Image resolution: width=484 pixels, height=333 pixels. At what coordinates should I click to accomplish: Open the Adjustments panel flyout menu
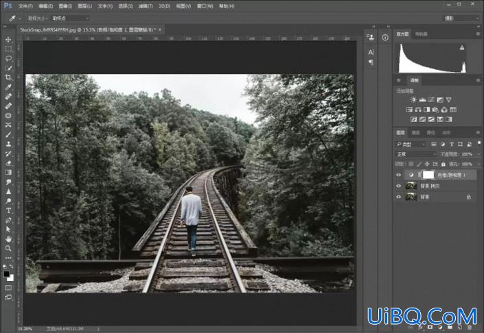[x=478, y=80]
